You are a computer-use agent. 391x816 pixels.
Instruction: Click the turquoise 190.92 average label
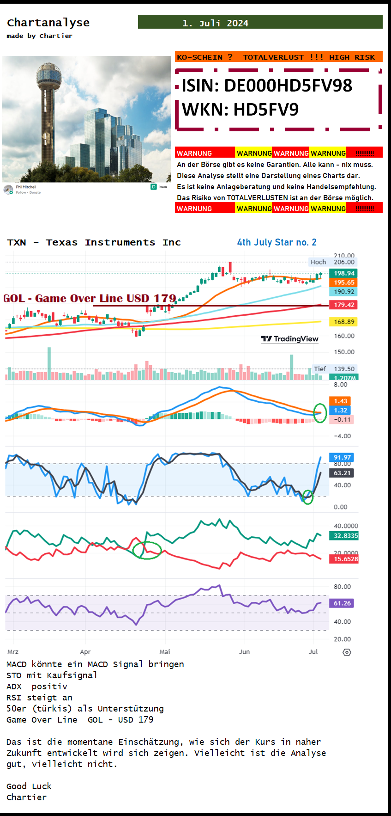tap(344, 292)
